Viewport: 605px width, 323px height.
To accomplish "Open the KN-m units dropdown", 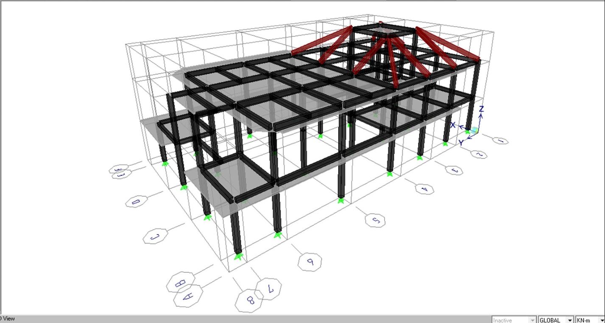I will tap(589, 320).
